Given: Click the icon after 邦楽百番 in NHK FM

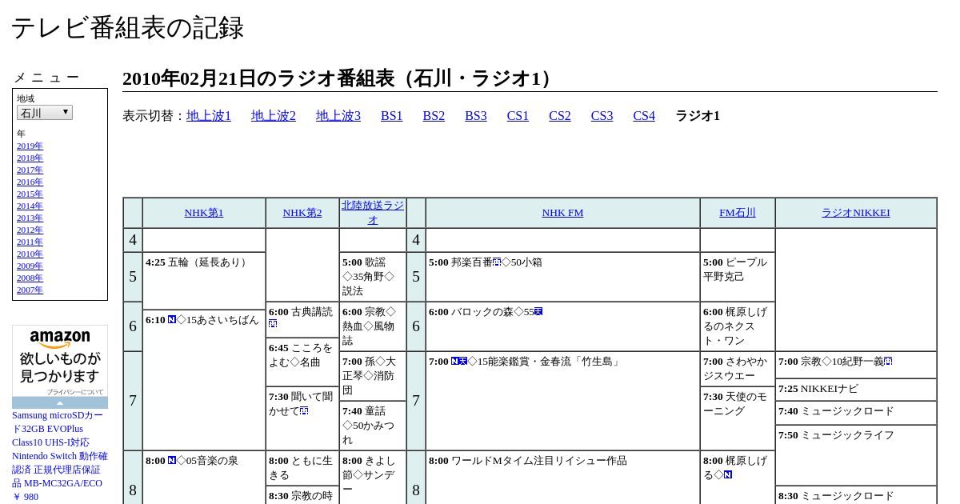Looking at the screenshot, I should [x=497, y=262].
